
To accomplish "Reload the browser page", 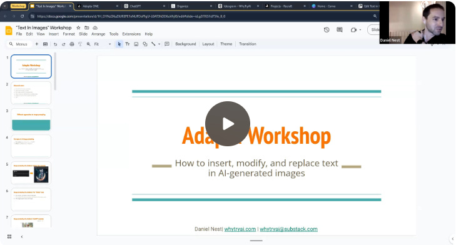I will click(22, 16).
